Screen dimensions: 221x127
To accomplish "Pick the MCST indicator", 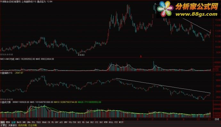I will [x=121, y=122].
